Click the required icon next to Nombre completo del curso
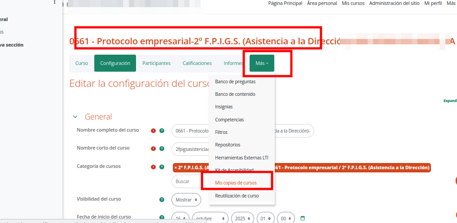This screenshot has height=223, width=457. (153, 131)
